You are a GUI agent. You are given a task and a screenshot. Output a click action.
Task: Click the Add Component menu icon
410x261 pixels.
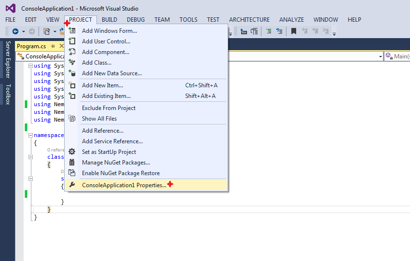tap(72, 52)
